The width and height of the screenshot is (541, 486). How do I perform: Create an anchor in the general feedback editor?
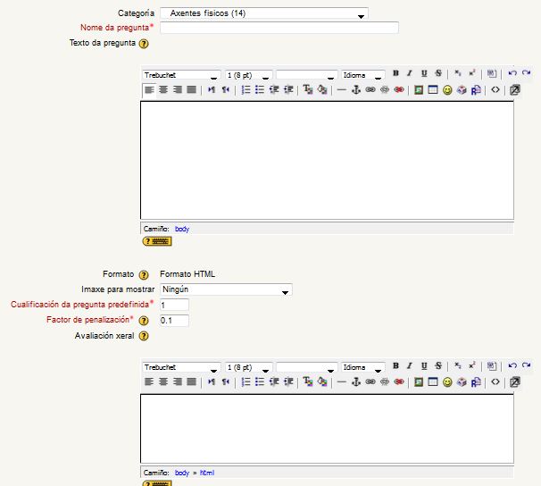pyautogui.click(x=356, y=382)
